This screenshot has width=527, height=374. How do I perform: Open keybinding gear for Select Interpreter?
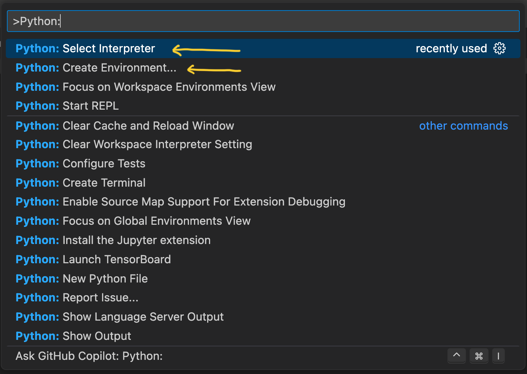point(499,48)
